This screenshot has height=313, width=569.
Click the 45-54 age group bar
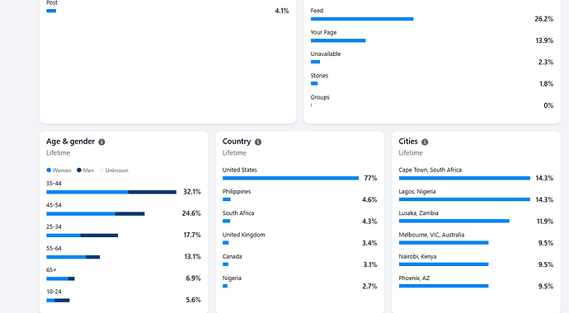[x=96, y=213]
